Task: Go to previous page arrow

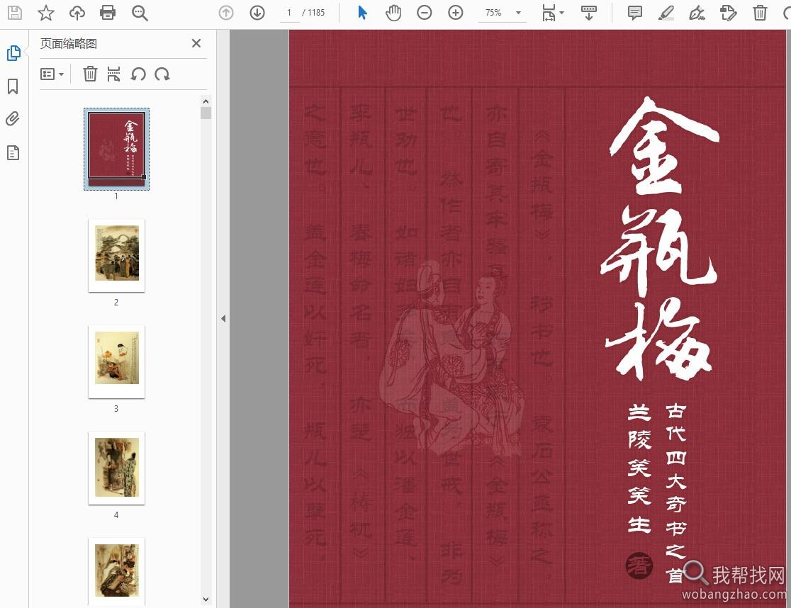Action: 226,13
